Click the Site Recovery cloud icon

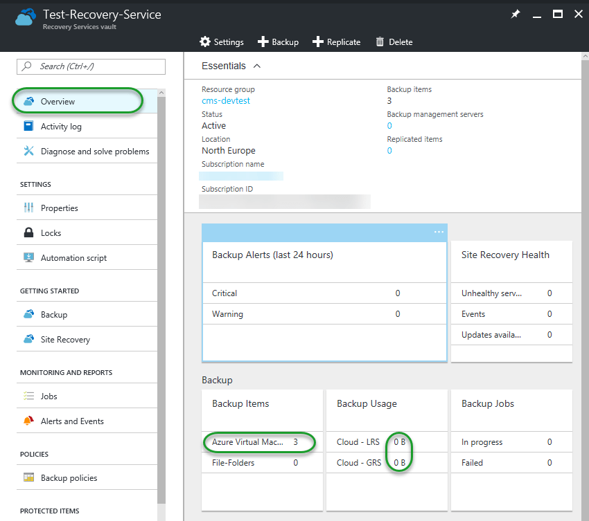pos(29,339)
